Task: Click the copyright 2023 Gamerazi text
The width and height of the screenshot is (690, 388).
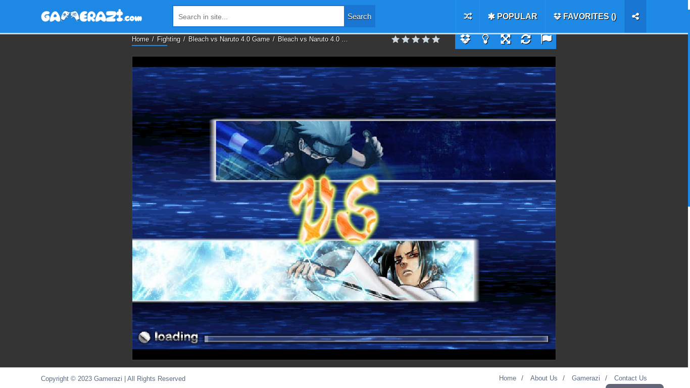Action: [x=113, y=379]
